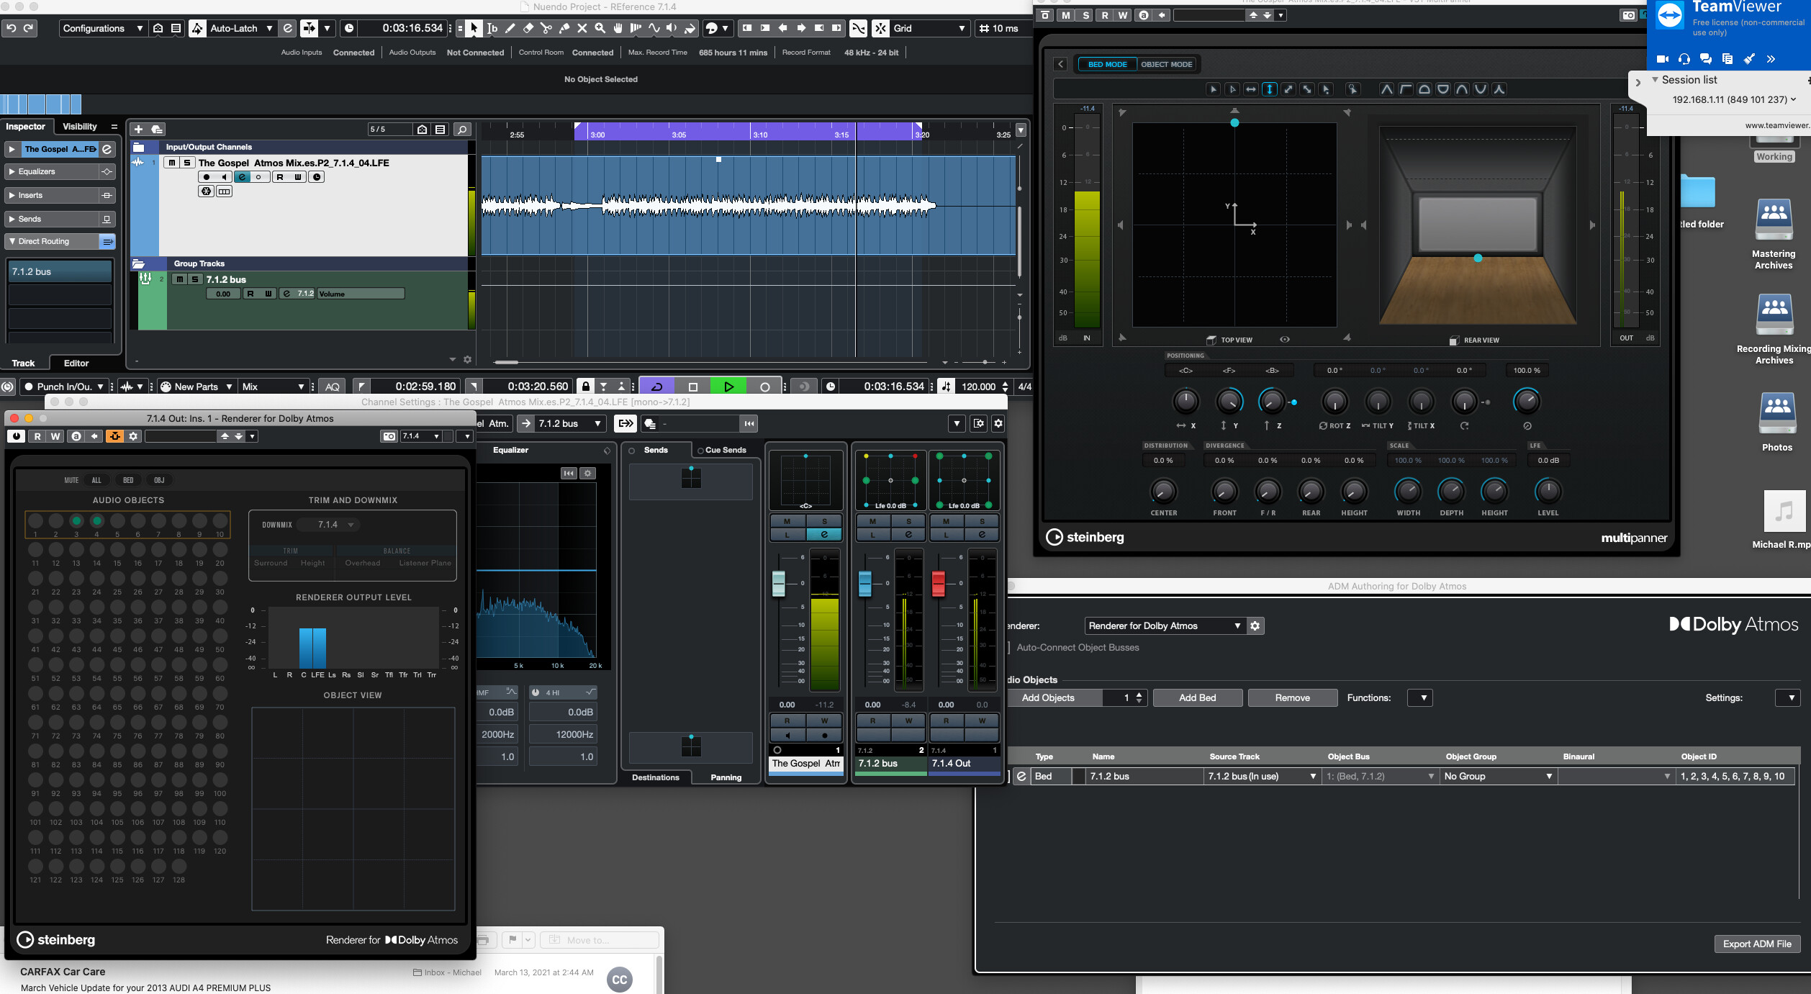Select the Zoom magnifier tool
Image resolution: width=1811 pixels, height=994 pixels.
tap(600, 28)
